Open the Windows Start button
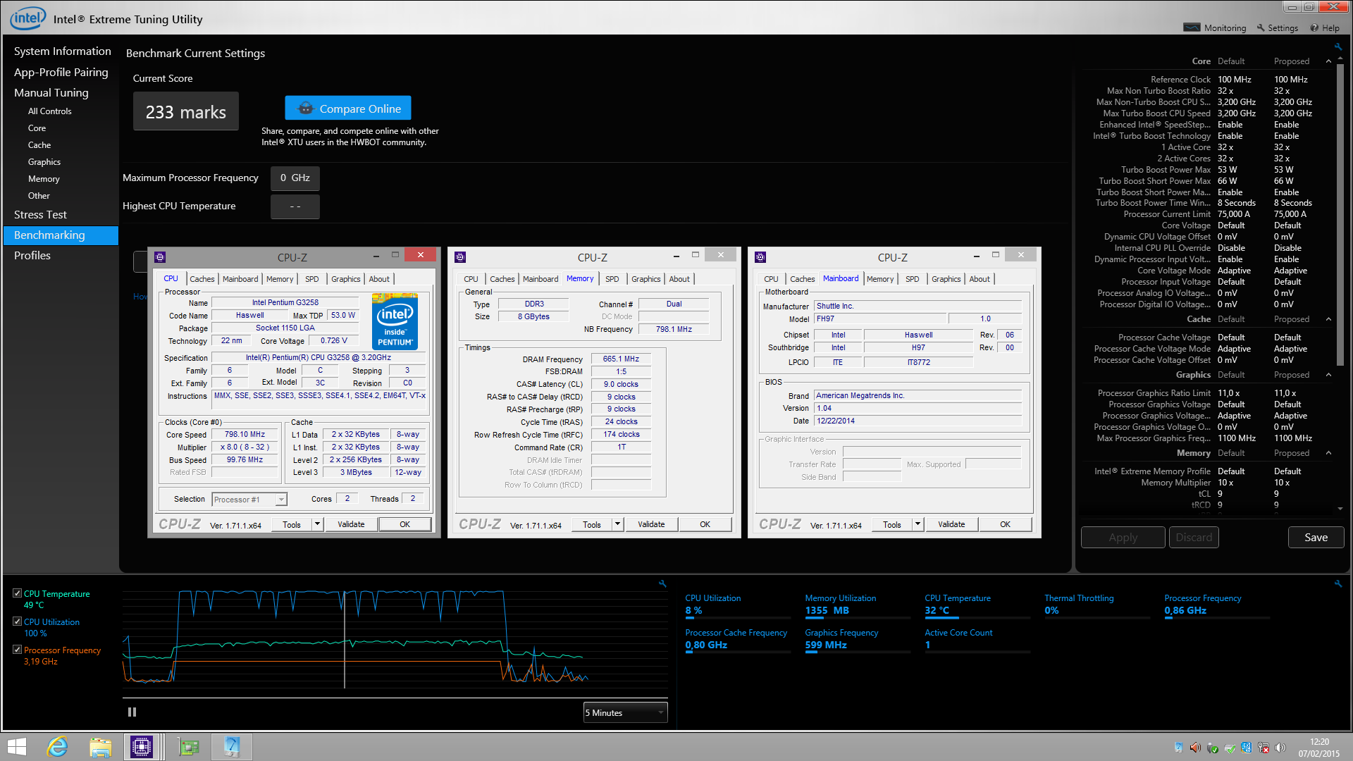The width and height of the screenshot is (1353, 761). click(17, 747)
